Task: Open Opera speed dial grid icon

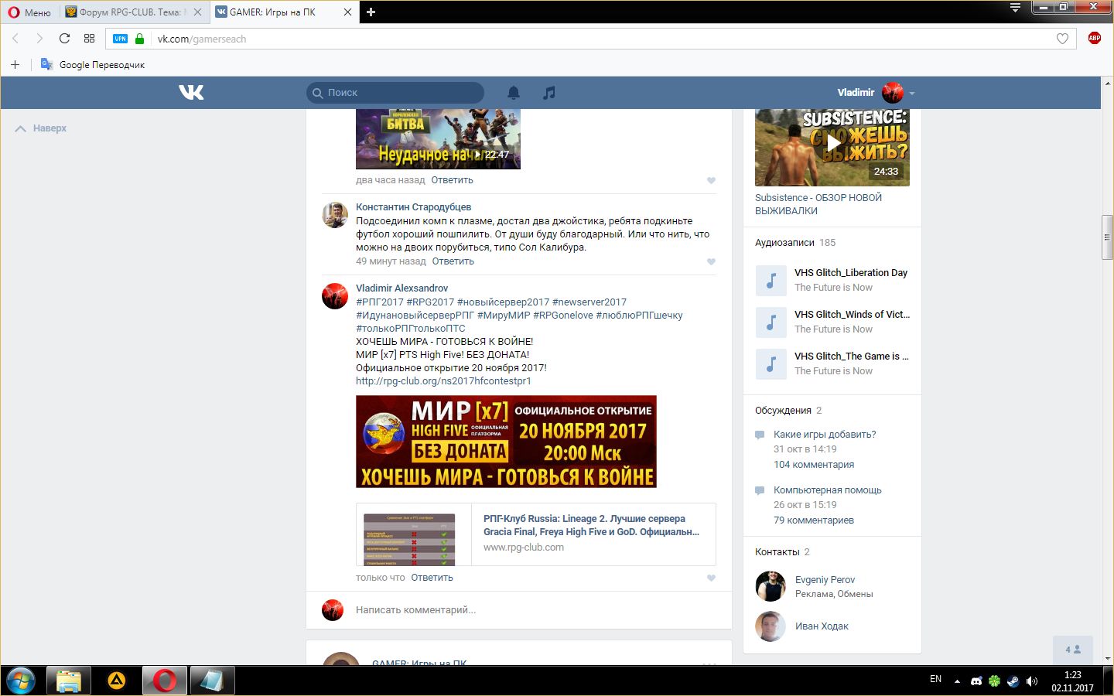Action: tap(90, 39)
